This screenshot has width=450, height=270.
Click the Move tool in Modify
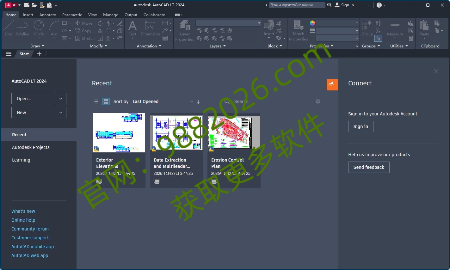[84, 23]
